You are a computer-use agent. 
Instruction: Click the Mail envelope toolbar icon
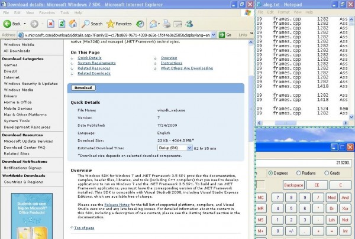(x=153, y=24)
